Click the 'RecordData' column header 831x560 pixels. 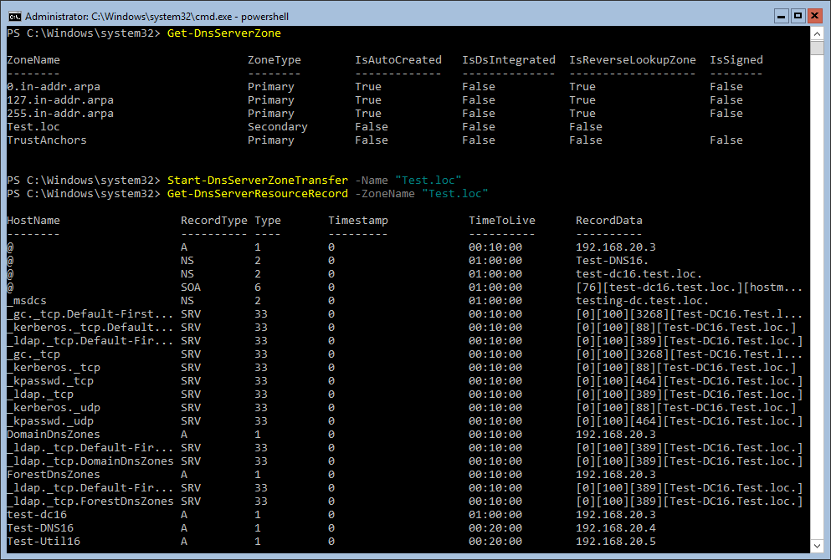coord(609,221)
